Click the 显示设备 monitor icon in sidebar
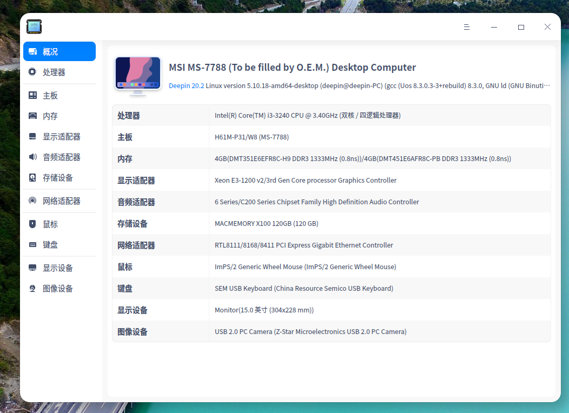The width and height of the screenshot is (569, 413). pyautogui.click(x=32, y=268)
